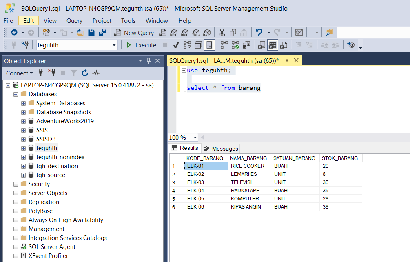Toggle Include Client Statistics
The height and width of the screenshot is (262, 410).
pos(246,45)
